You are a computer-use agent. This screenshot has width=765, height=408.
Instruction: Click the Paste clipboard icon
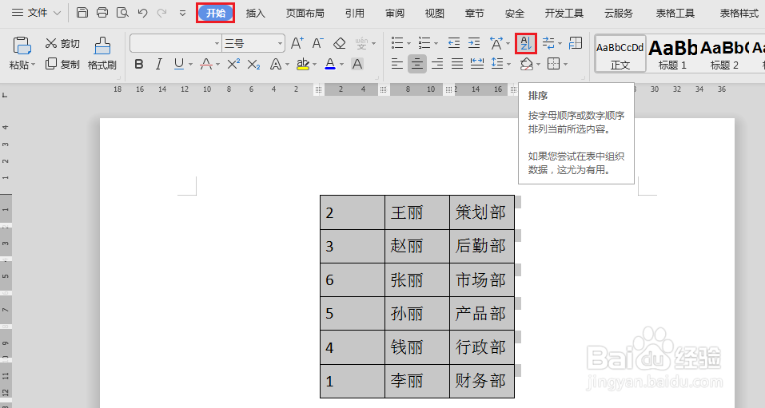pyautogui.click(x=22, y=46)
